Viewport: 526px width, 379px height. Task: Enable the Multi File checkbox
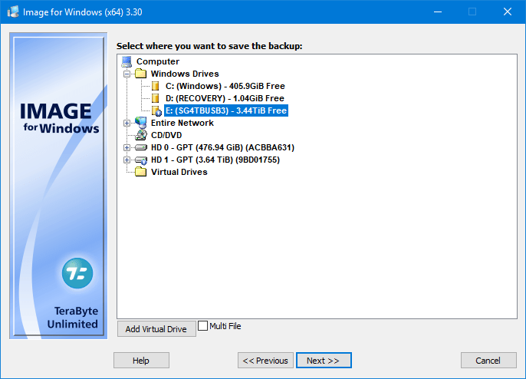click(202, 325)
